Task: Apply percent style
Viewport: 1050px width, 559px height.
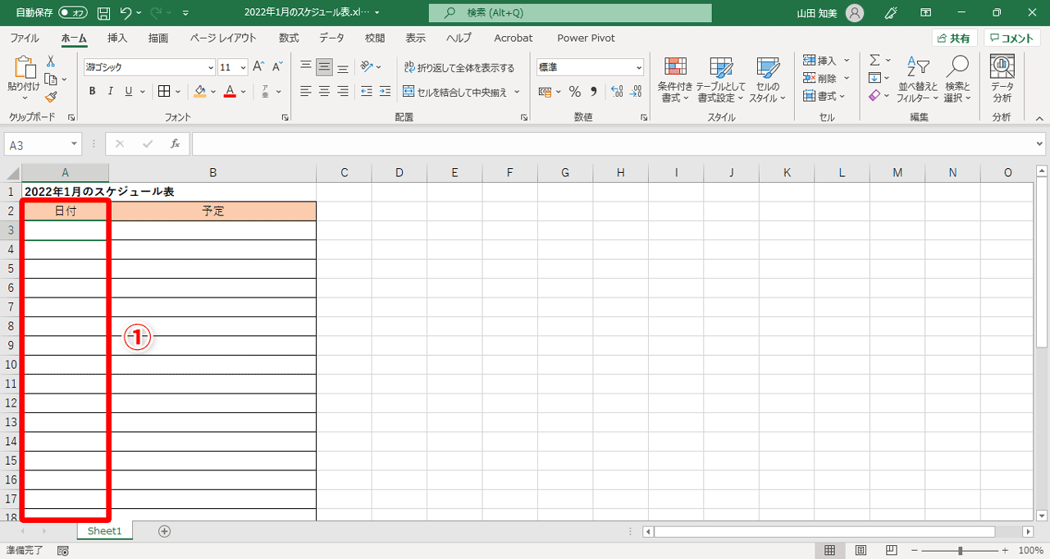Action: [x=574, y=91]
